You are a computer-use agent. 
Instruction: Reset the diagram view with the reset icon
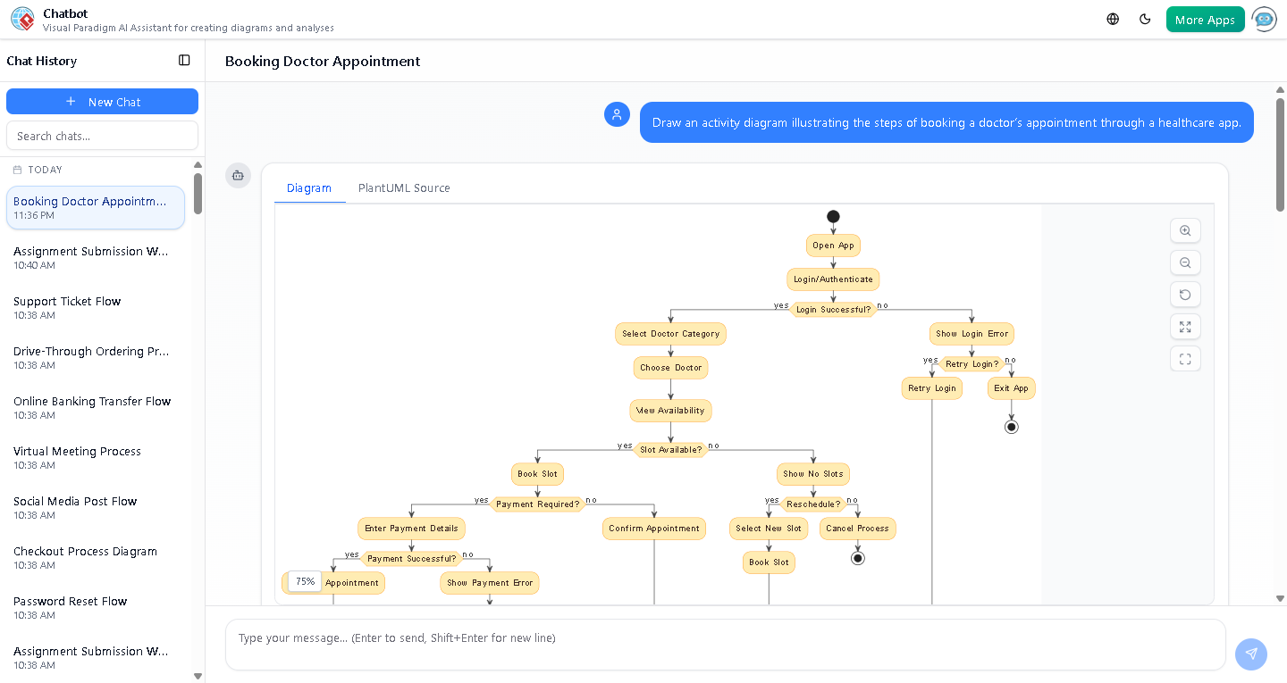(x=1185, y=294)
